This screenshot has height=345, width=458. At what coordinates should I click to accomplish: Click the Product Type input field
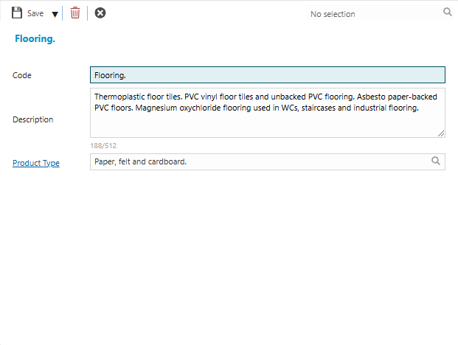point(258,161)
